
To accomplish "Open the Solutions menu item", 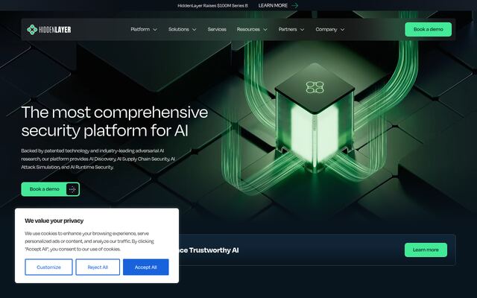I will pyautogui.click(x=179, y=29).
